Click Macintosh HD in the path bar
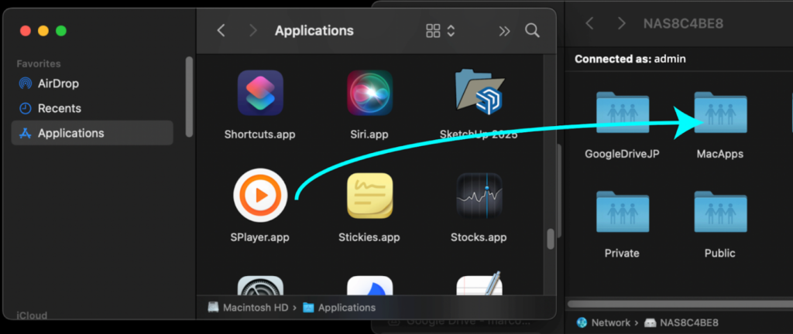 (248, 308)
